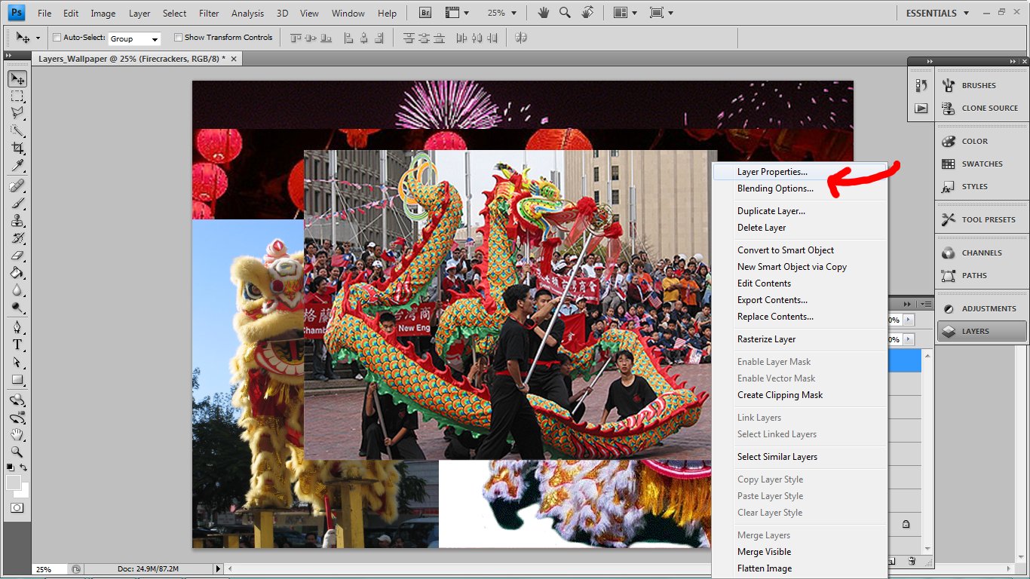Select the Polygonal Lasso tool
Viewport: 1030px width, 579px height.
click(x=17, y=113)
